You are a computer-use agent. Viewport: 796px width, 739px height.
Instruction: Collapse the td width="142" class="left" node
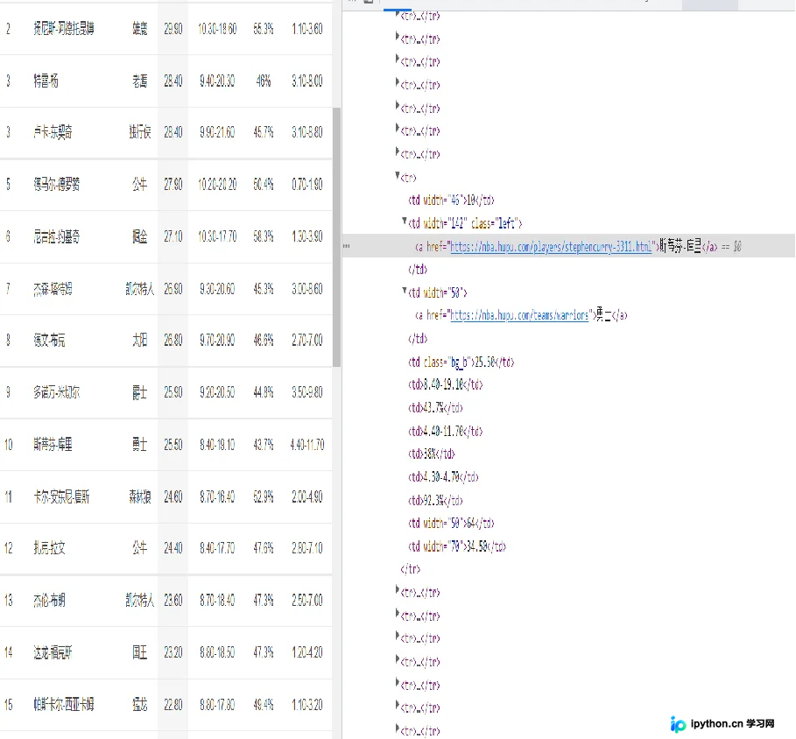click(x=405, y=222)
